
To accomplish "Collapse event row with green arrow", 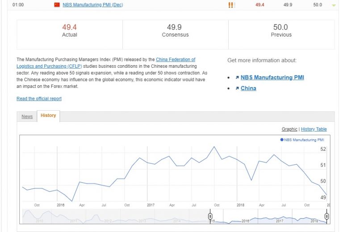I will [x=333, y=5].
